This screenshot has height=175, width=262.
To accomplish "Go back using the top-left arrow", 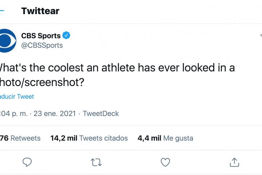I will (2, 11).
